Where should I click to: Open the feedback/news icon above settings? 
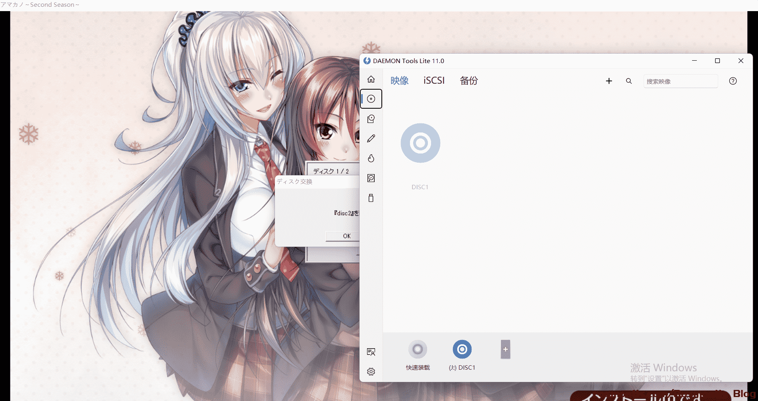click(371, 352)
